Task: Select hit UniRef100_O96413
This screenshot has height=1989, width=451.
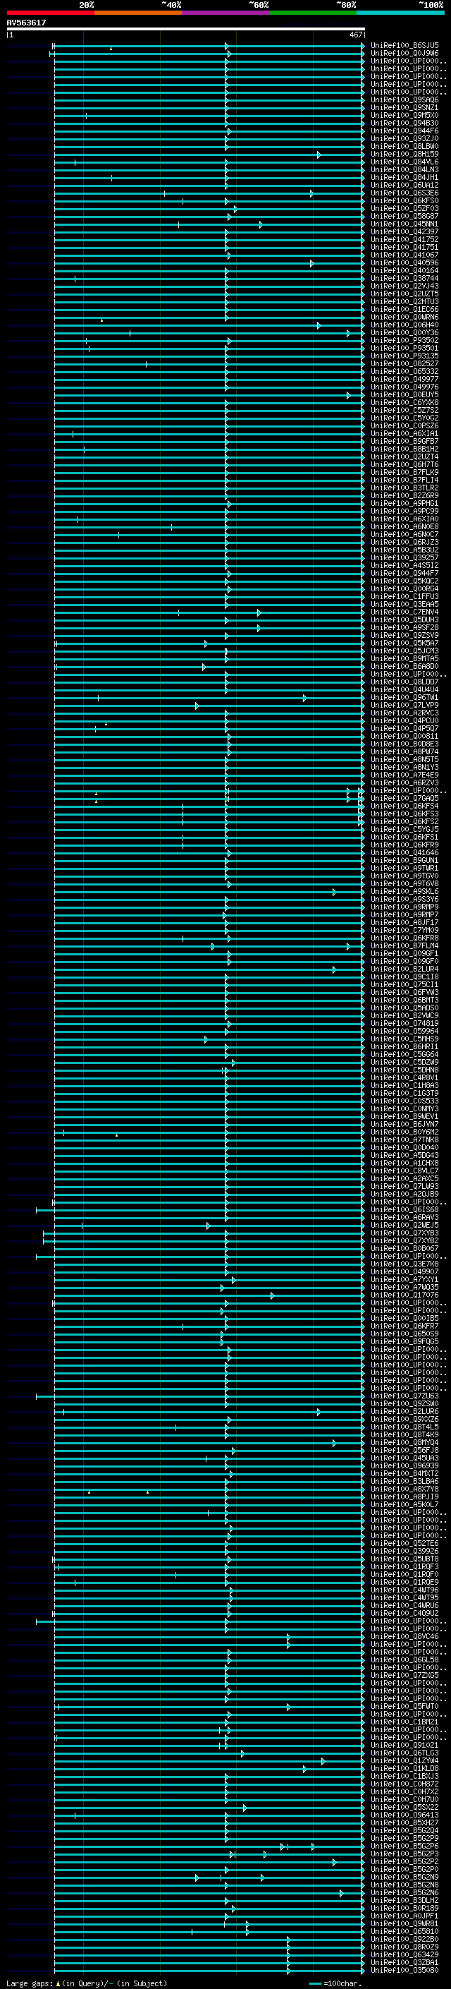Action: pos(404,1815)
